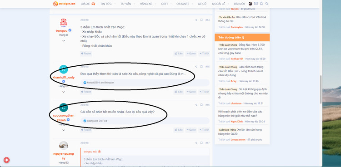This screenshot has height=167, width=341.
Task: Report cuocsongthanhbinh's post
Action: point(86,130)
